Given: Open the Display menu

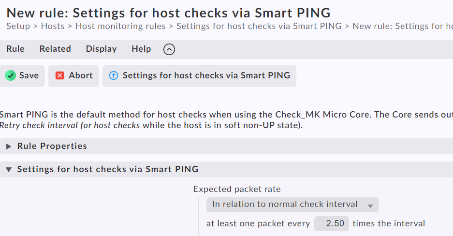Looking at the screenshot, I should tap(101, 49).
